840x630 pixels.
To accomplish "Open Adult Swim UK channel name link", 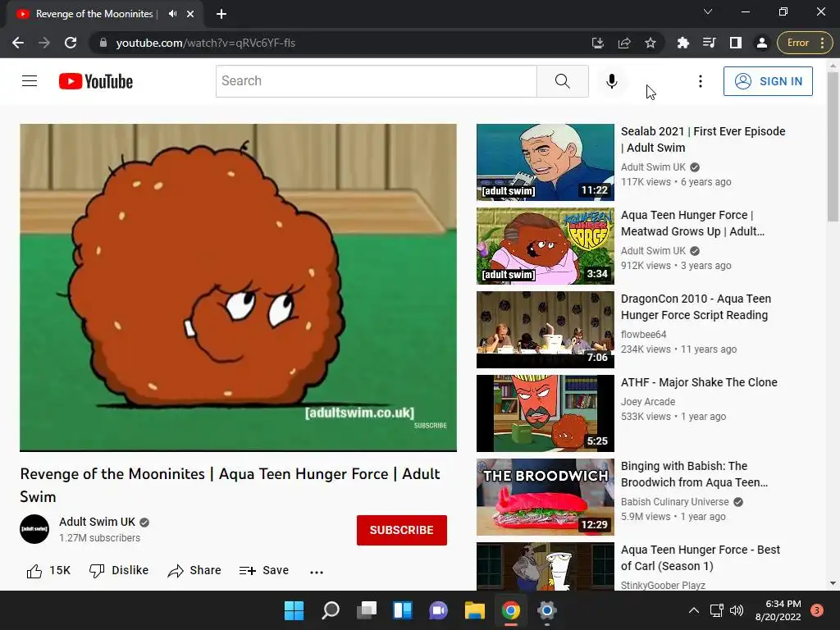I will click(x=97, y=522).
